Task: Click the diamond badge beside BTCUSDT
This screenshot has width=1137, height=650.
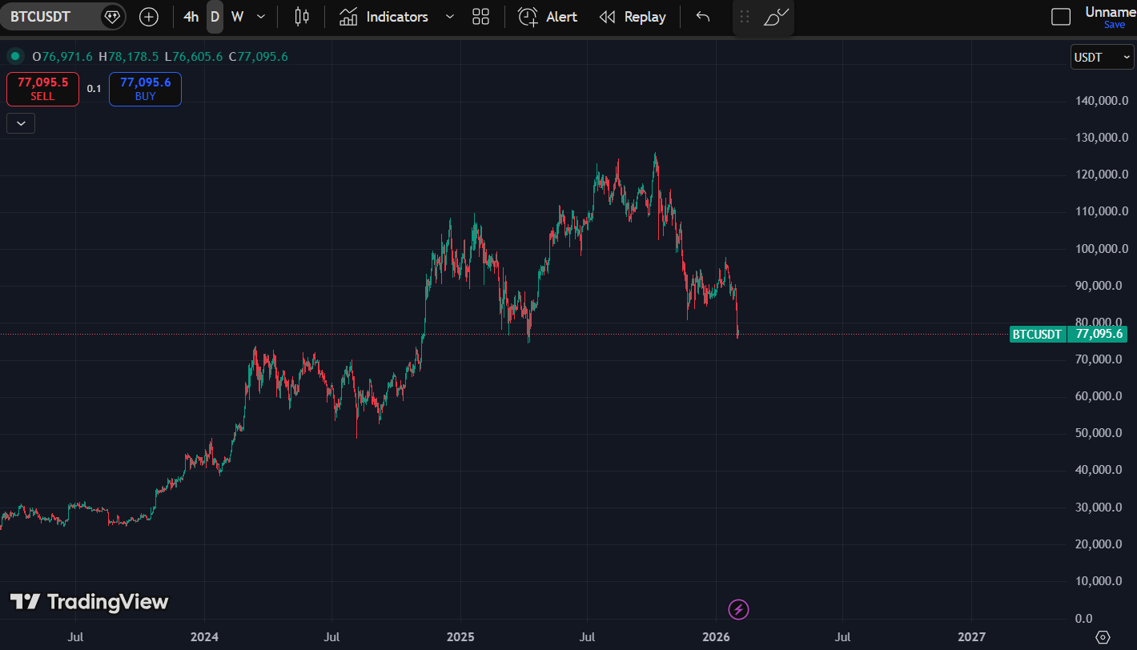Action: coord(113,17)
